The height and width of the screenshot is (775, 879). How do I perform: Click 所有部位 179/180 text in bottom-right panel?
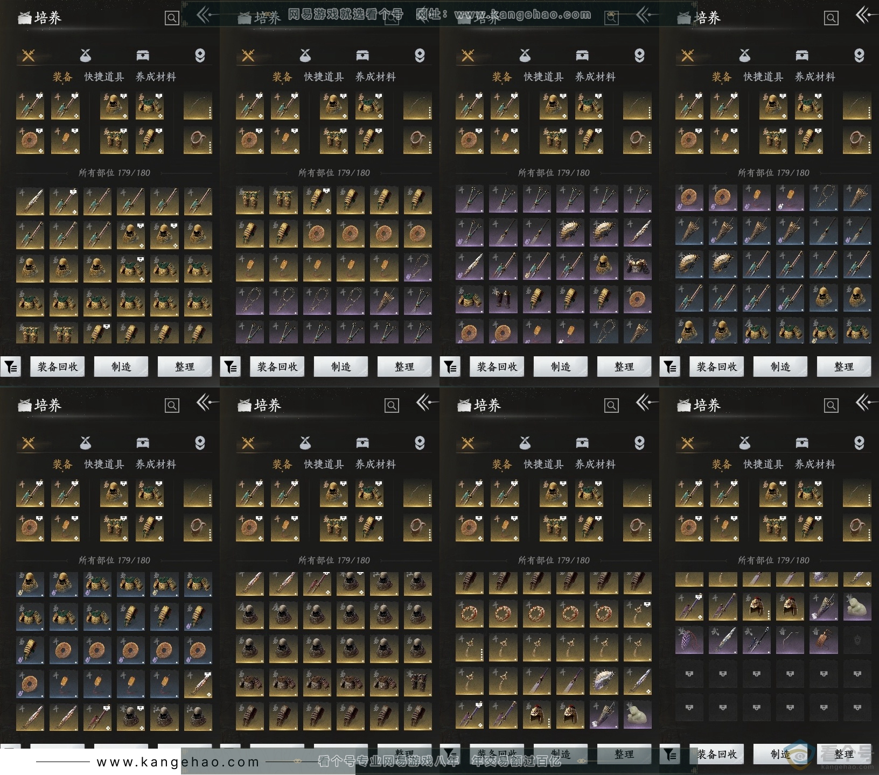[773, 560]
